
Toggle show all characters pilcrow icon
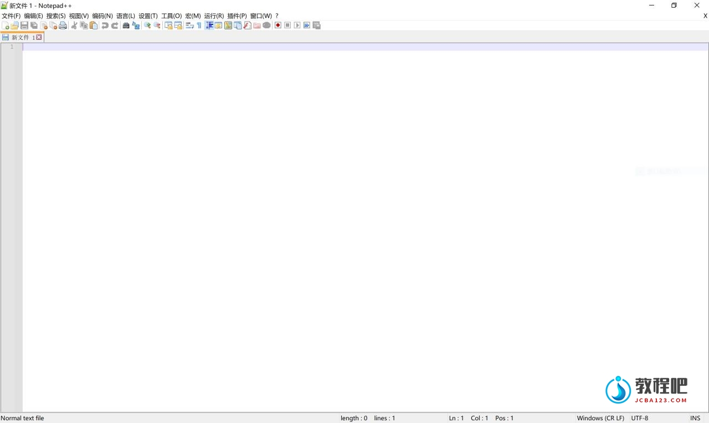(x=199, y=25)
